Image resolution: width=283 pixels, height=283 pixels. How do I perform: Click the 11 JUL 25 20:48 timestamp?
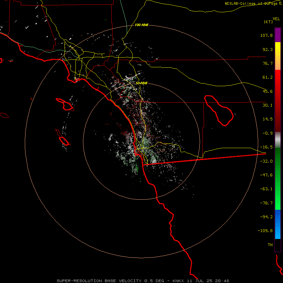tap(208, 281)
